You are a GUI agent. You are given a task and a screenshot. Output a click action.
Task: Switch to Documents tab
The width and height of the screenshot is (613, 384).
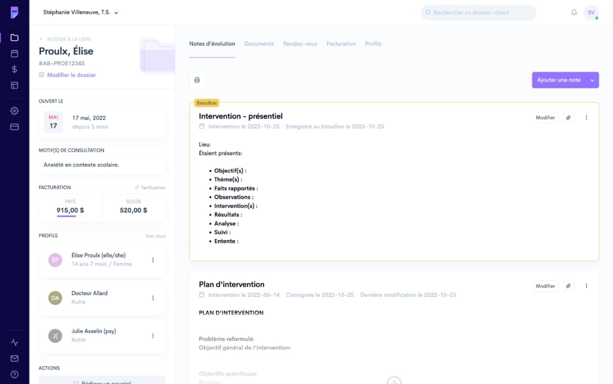(259, 44)
